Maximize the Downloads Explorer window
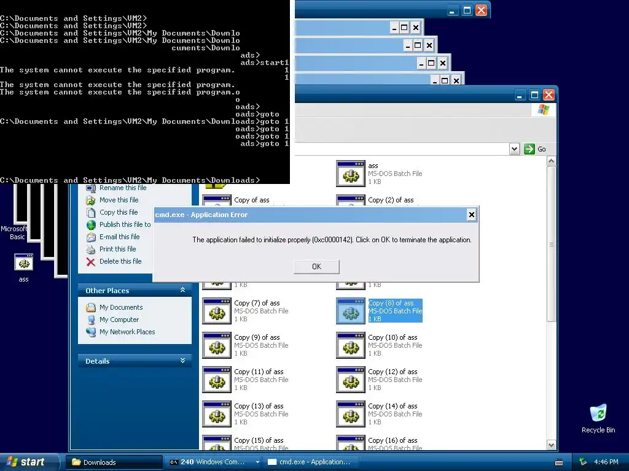 pyautogui.click(x=534, y=95)
